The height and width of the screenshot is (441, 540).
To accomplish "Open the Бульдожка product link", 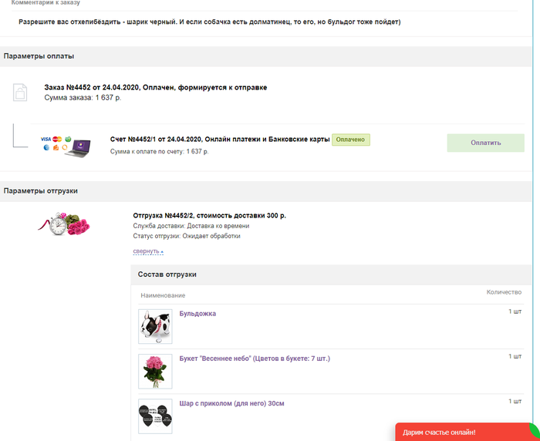I will (x=197, y=314).
